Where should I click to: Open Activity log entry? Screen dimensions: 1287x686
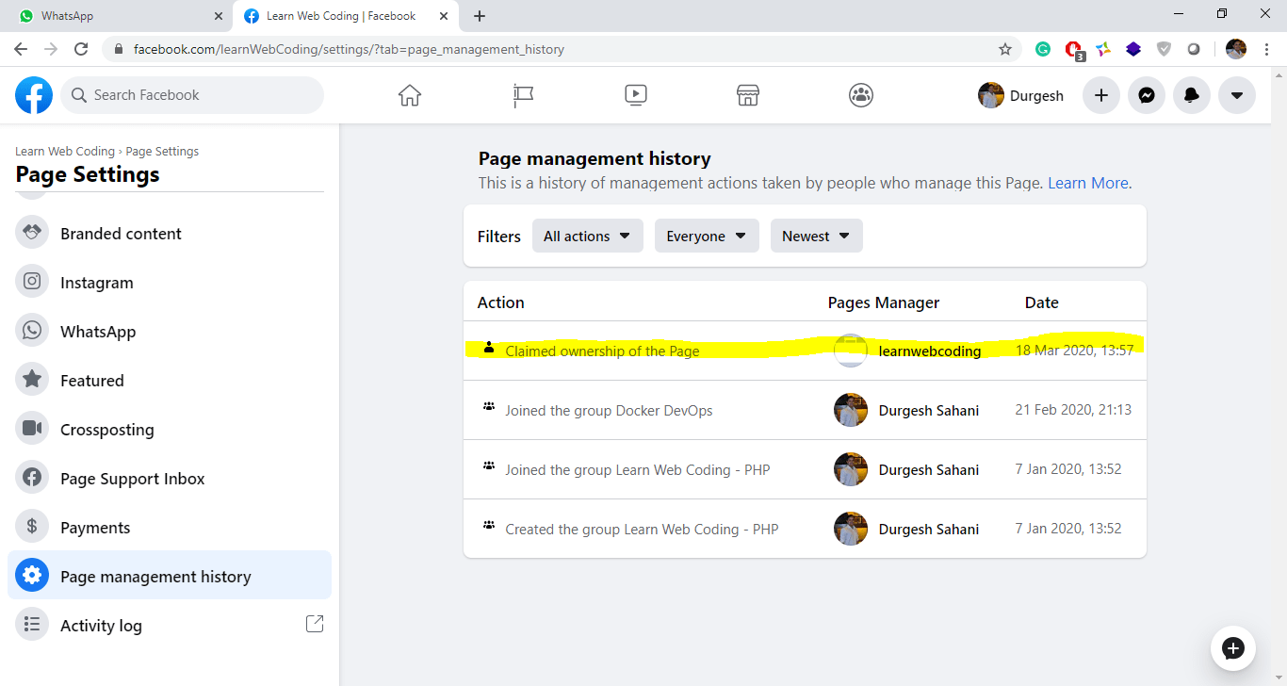[x=170, y=626]
